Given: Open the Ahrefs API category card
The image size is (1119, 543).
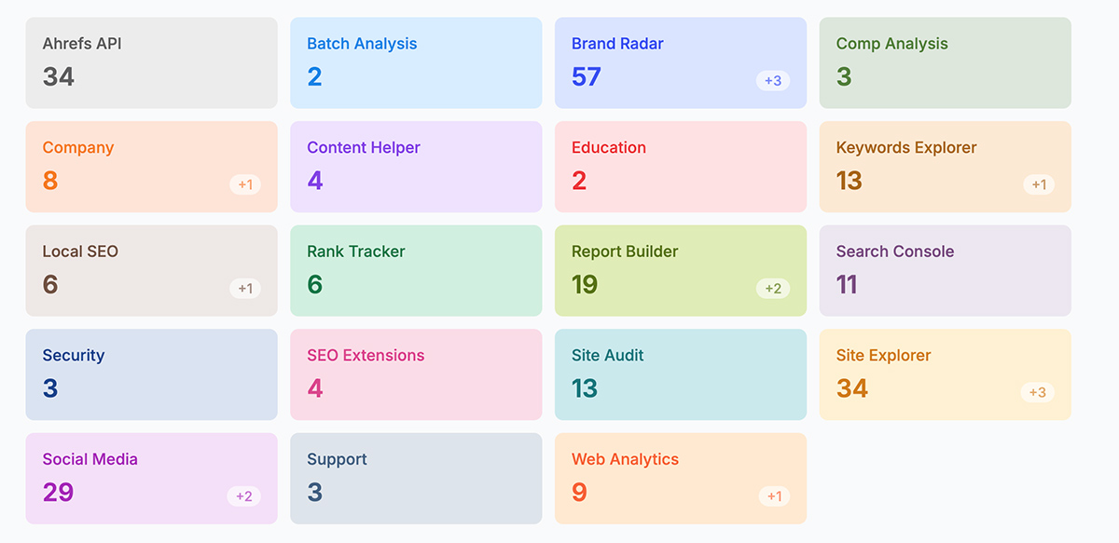Looking at the screenshot, I should tap(151, 62).
